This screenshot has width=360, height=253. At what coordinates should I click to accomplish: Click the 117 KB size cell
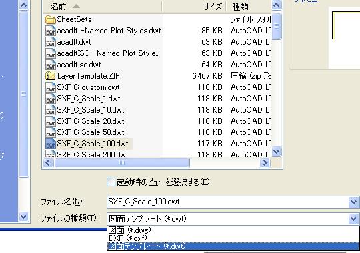click(x=210, y=144)
